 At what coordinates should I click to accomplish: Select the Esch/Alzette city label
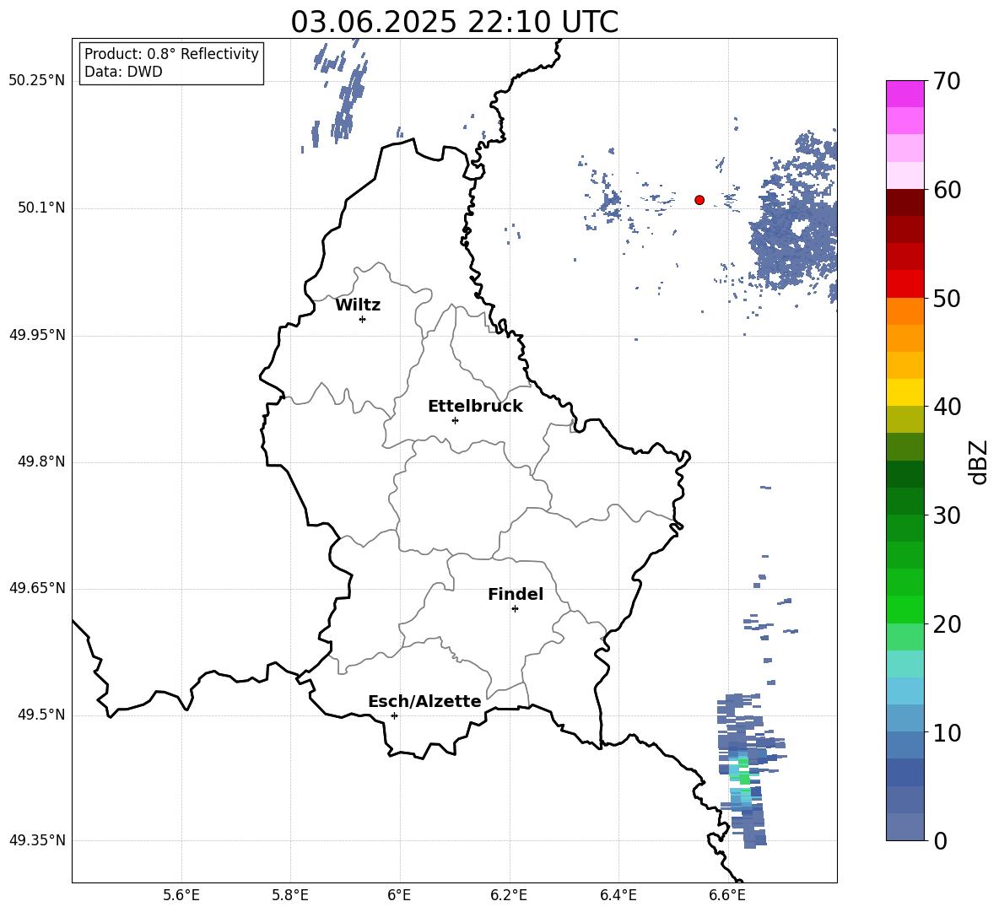[x=424, y=701]
